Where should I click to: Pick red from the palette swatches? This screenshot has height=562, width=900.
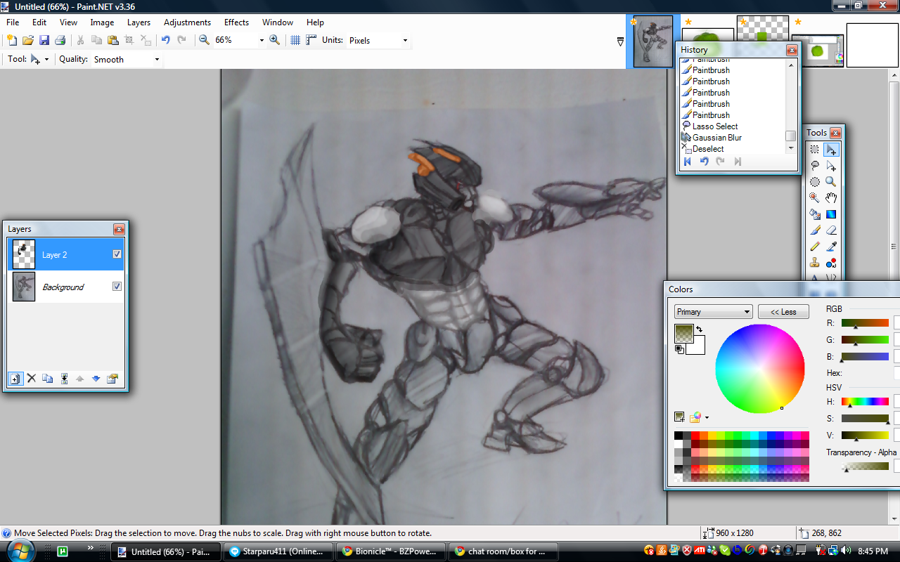click(x=696, y=434)
